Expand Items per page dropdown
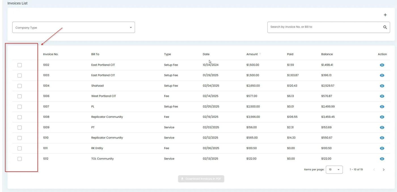 point(334,170)
